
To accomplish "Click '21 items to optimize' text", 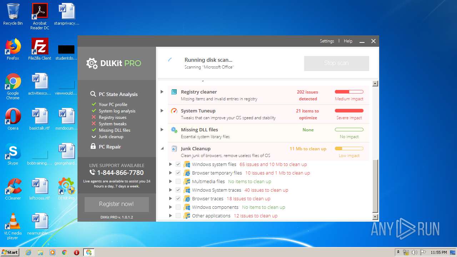I will click(307, 114).
